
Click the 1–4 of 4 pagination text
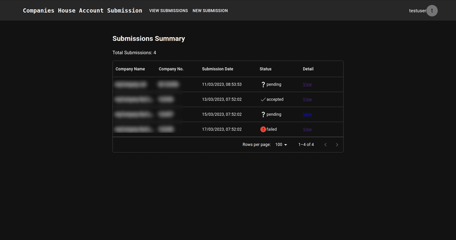[306, 145]
